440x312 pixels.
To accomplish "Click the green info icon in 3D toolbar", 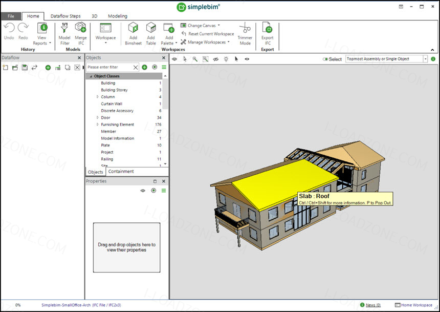I will coord(433,59).
